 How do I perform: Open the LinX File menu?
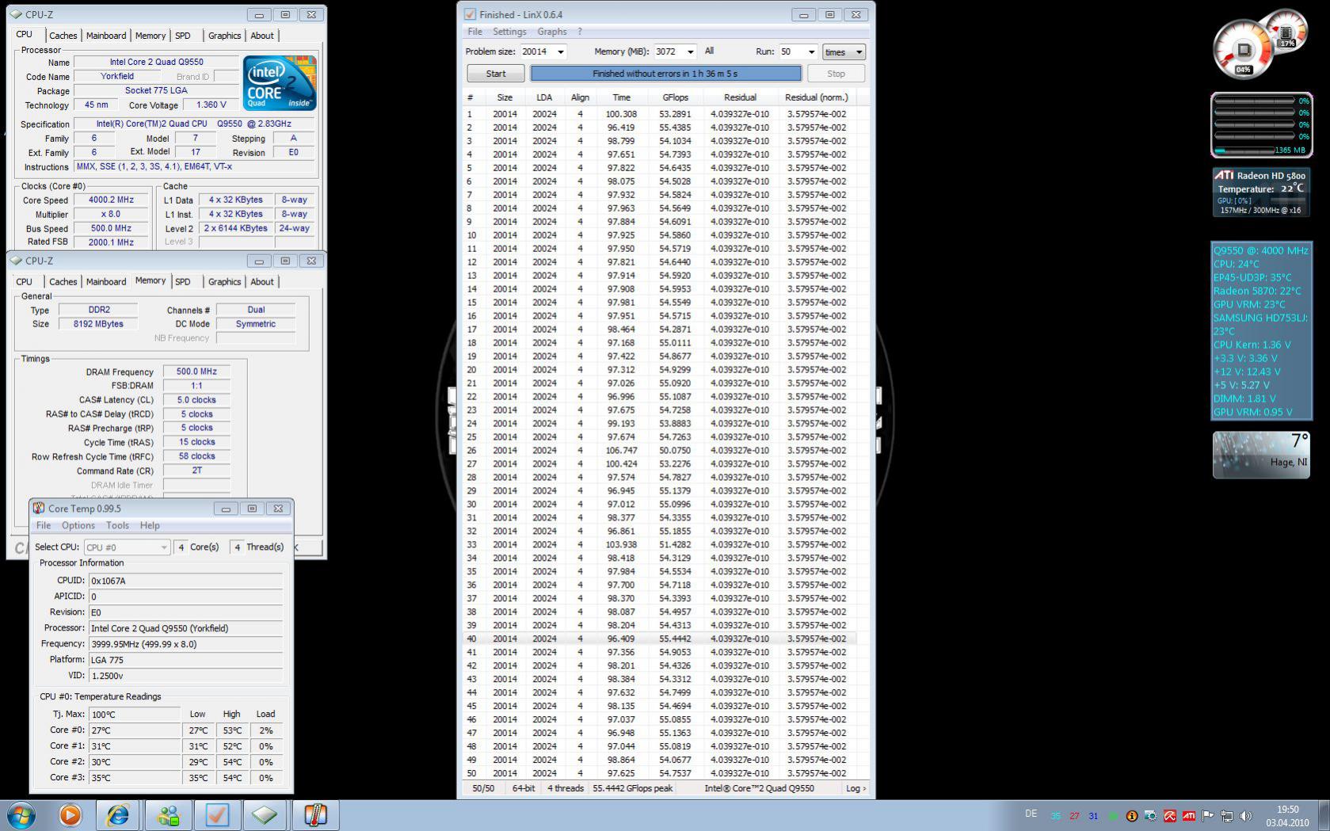click(x=474, y=32)
